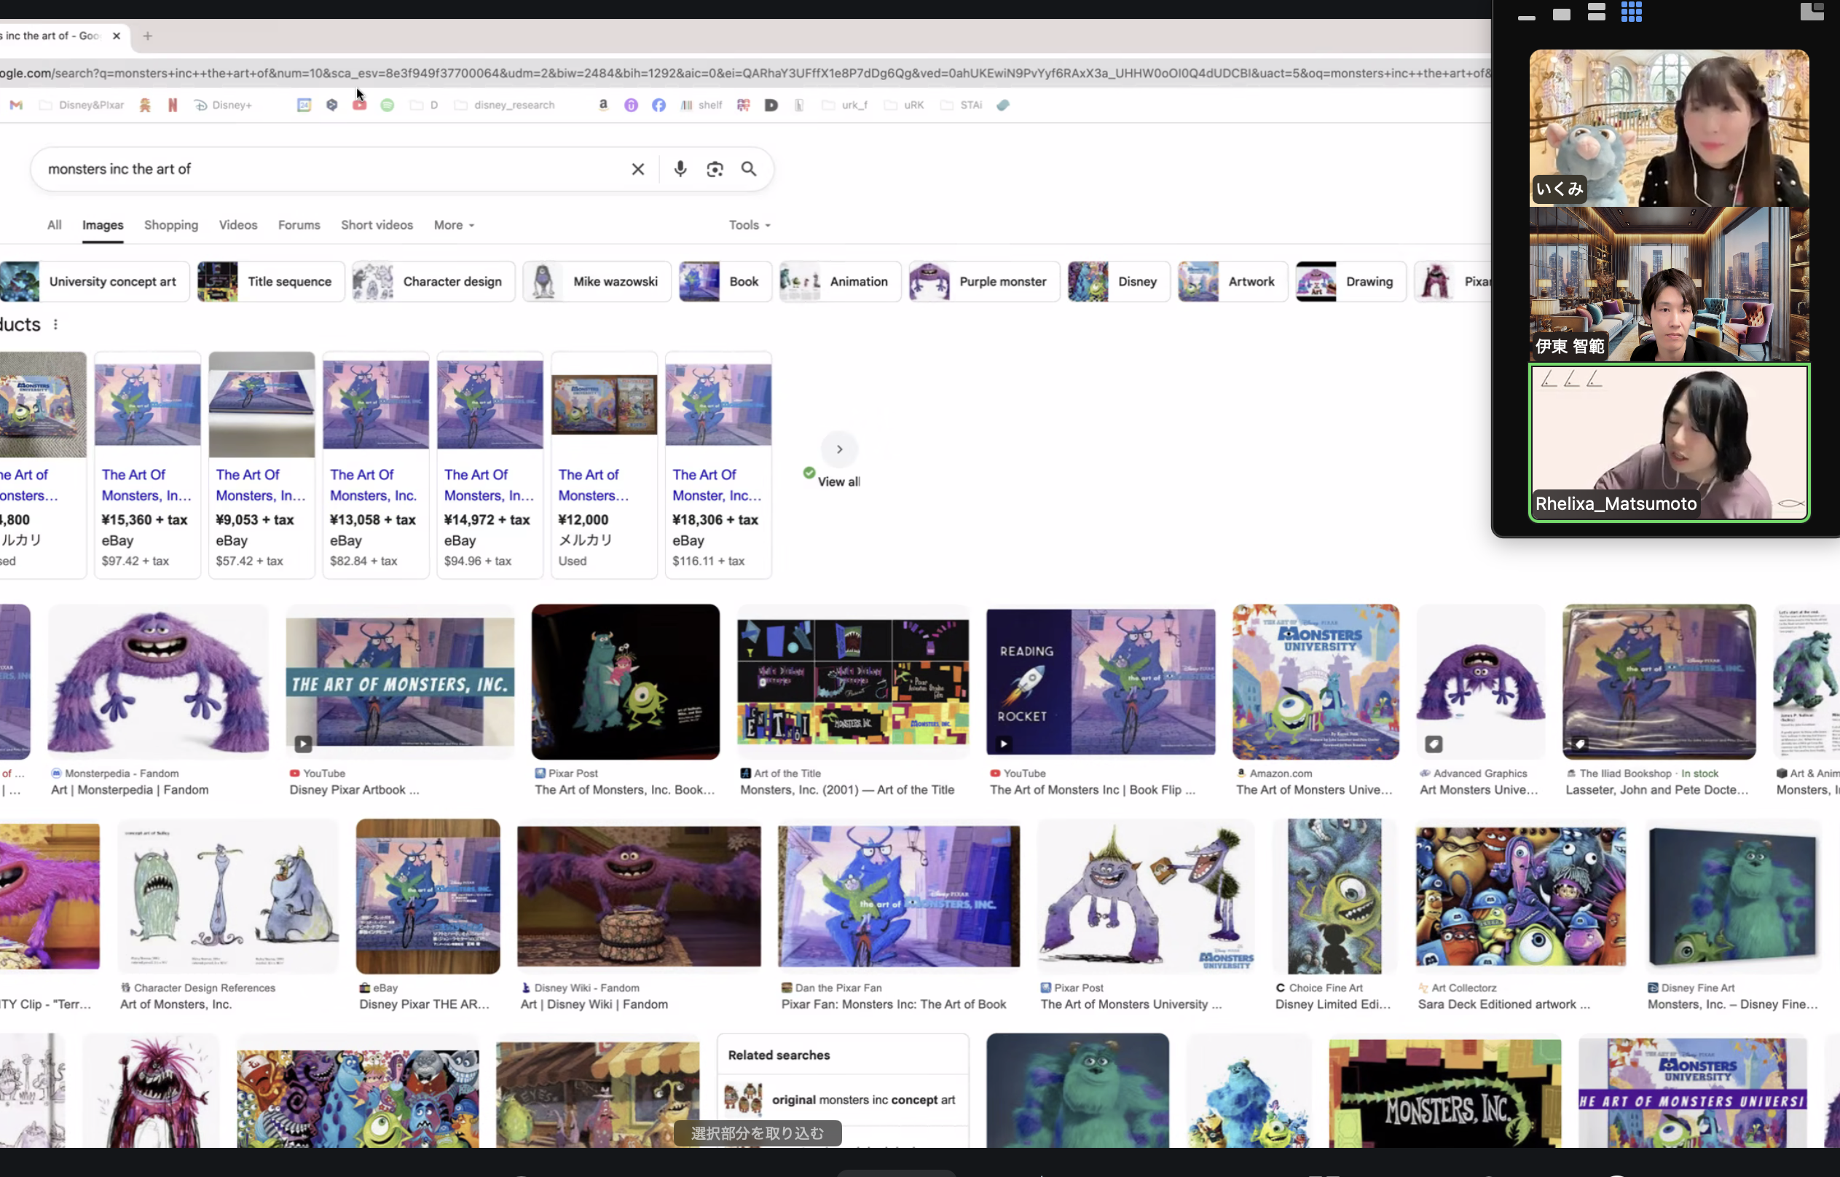Expand the More search categories menu
The image size is (1840, 1177).
454,225
